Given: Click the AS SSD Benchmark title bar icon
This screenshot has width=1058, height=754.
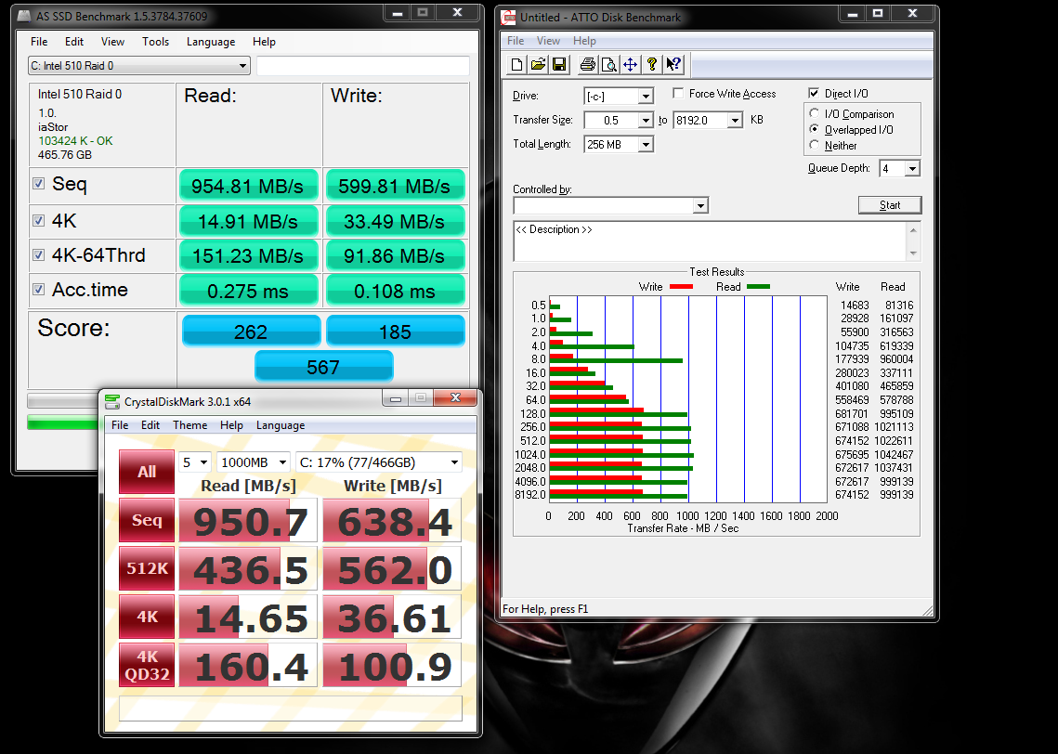Looking at the screenshot, I should tap(24, 16).
